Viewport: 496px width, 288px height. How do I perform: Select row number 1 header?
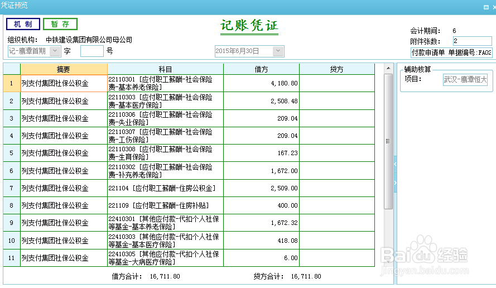point(12,83)
